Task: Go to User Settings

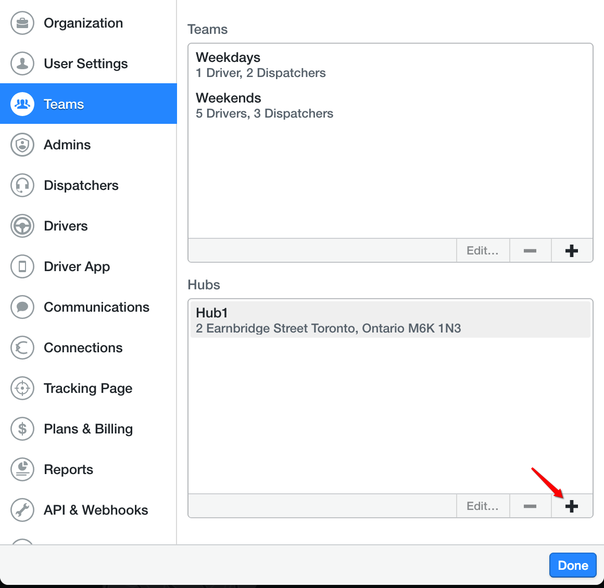Action: [88, 63]
